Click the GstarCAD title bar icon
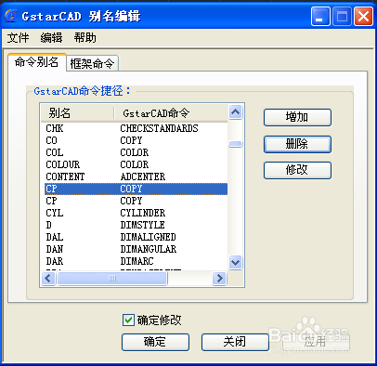The image size is (377, 366). 11,16
